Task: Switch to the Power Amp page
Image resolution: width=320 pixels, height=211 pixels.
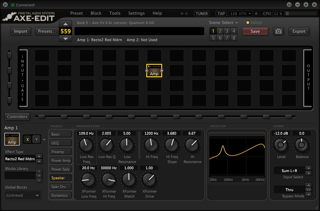Action: coord(61,161)
